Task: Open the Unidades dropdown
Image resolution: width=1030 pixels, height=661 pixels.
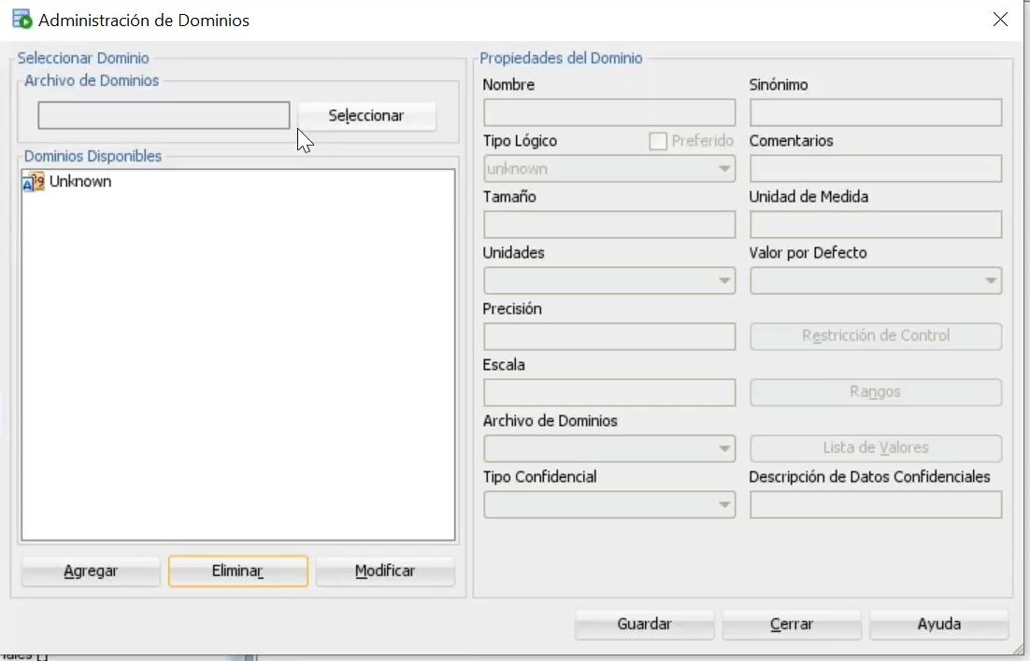Action: coord(724,280)
